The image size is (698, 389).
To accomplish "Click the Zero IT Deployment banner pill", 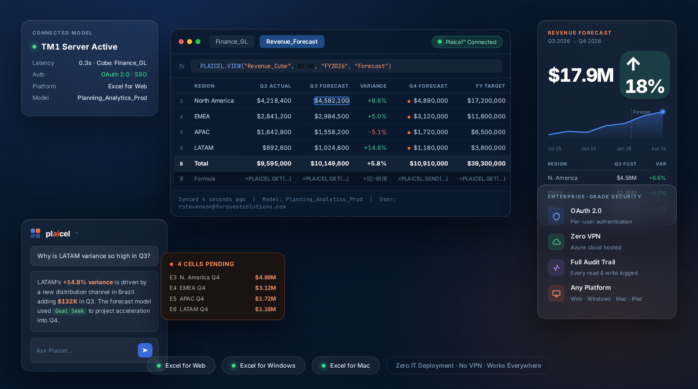I will pos(468,365).
